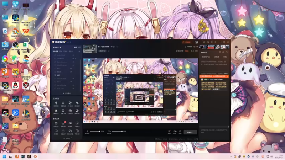Click the 直播中 live button
The width and height of the screenshot is (285, 160).
coord(190,132)
